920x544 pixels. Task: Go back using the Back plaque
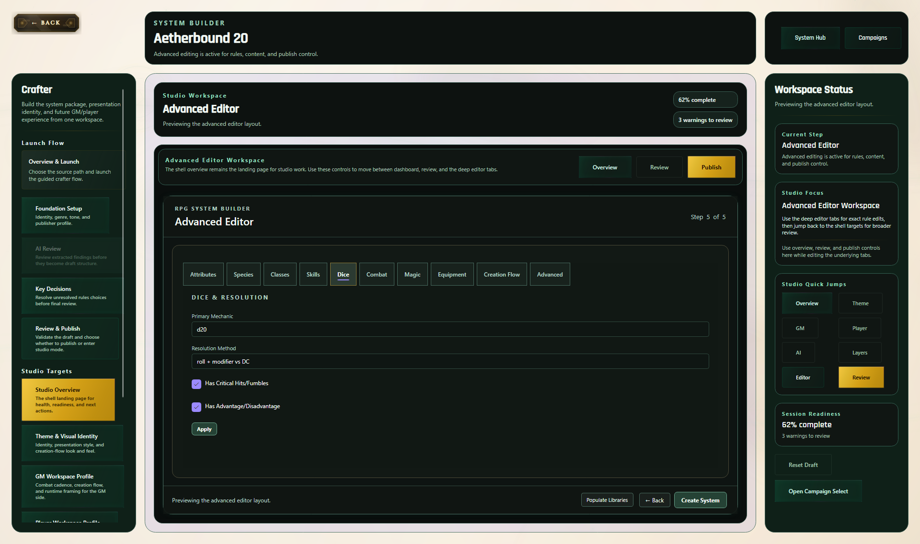(46, 22)
